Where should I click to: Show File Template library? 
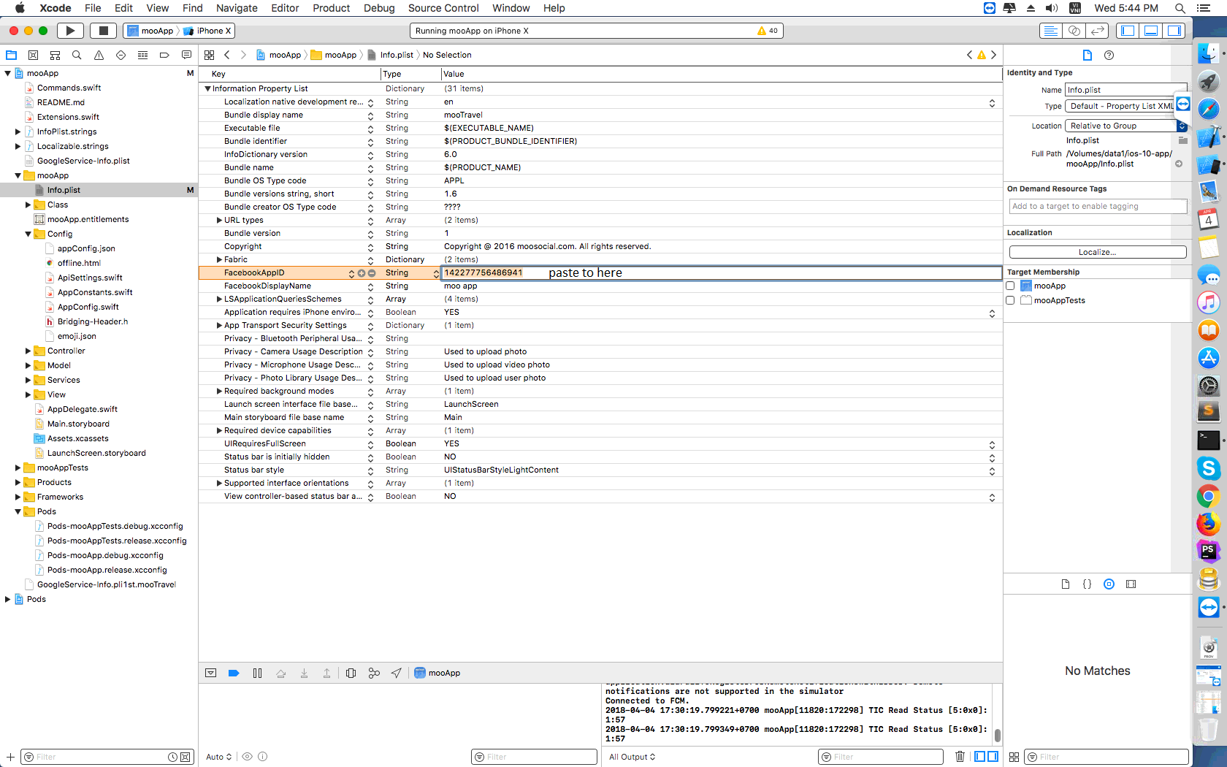(1066, 584)
